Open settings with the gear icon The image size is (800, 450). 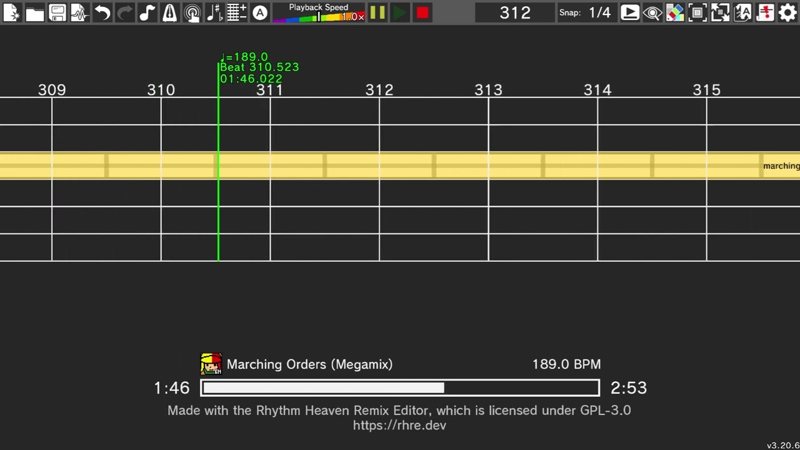pos(787,12)
